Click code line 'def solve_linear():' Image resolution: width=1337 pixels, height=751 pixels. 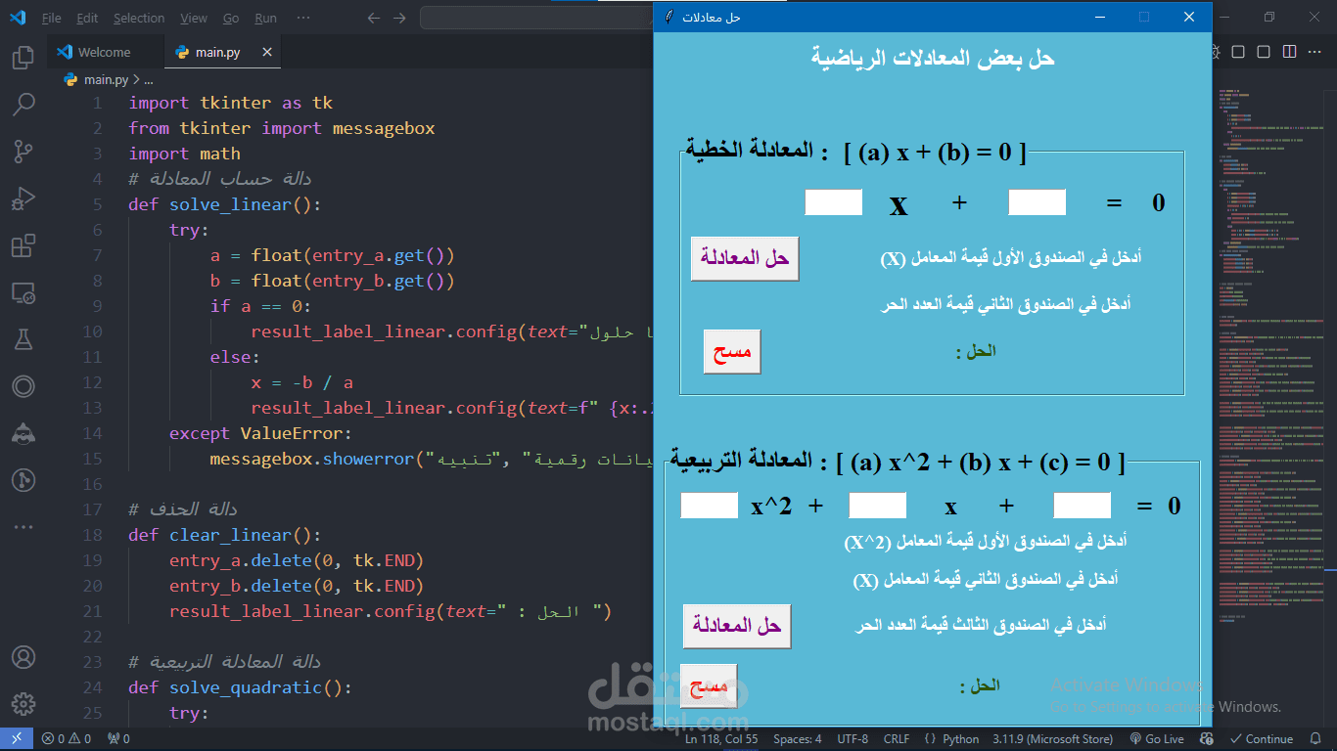click(x=224, y=204)
